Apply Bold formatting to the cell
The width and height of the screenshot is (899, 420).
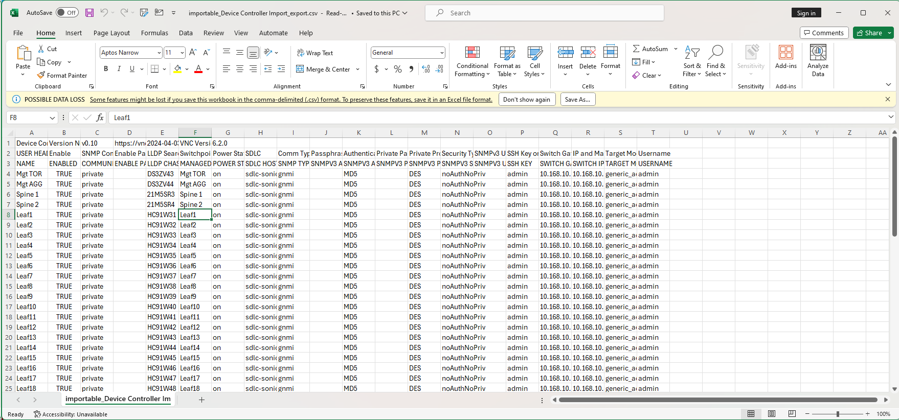106,69
